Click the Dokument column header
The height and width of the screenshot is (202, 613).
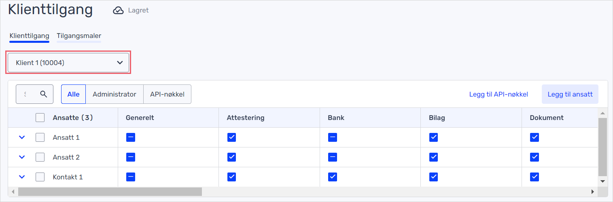(547, 118)
